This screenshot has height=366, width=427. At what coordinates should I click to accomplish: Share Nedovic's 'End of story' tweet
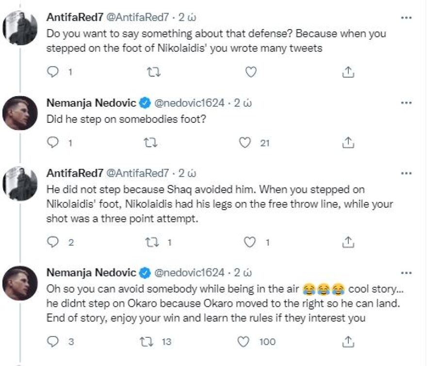[347, 342]
